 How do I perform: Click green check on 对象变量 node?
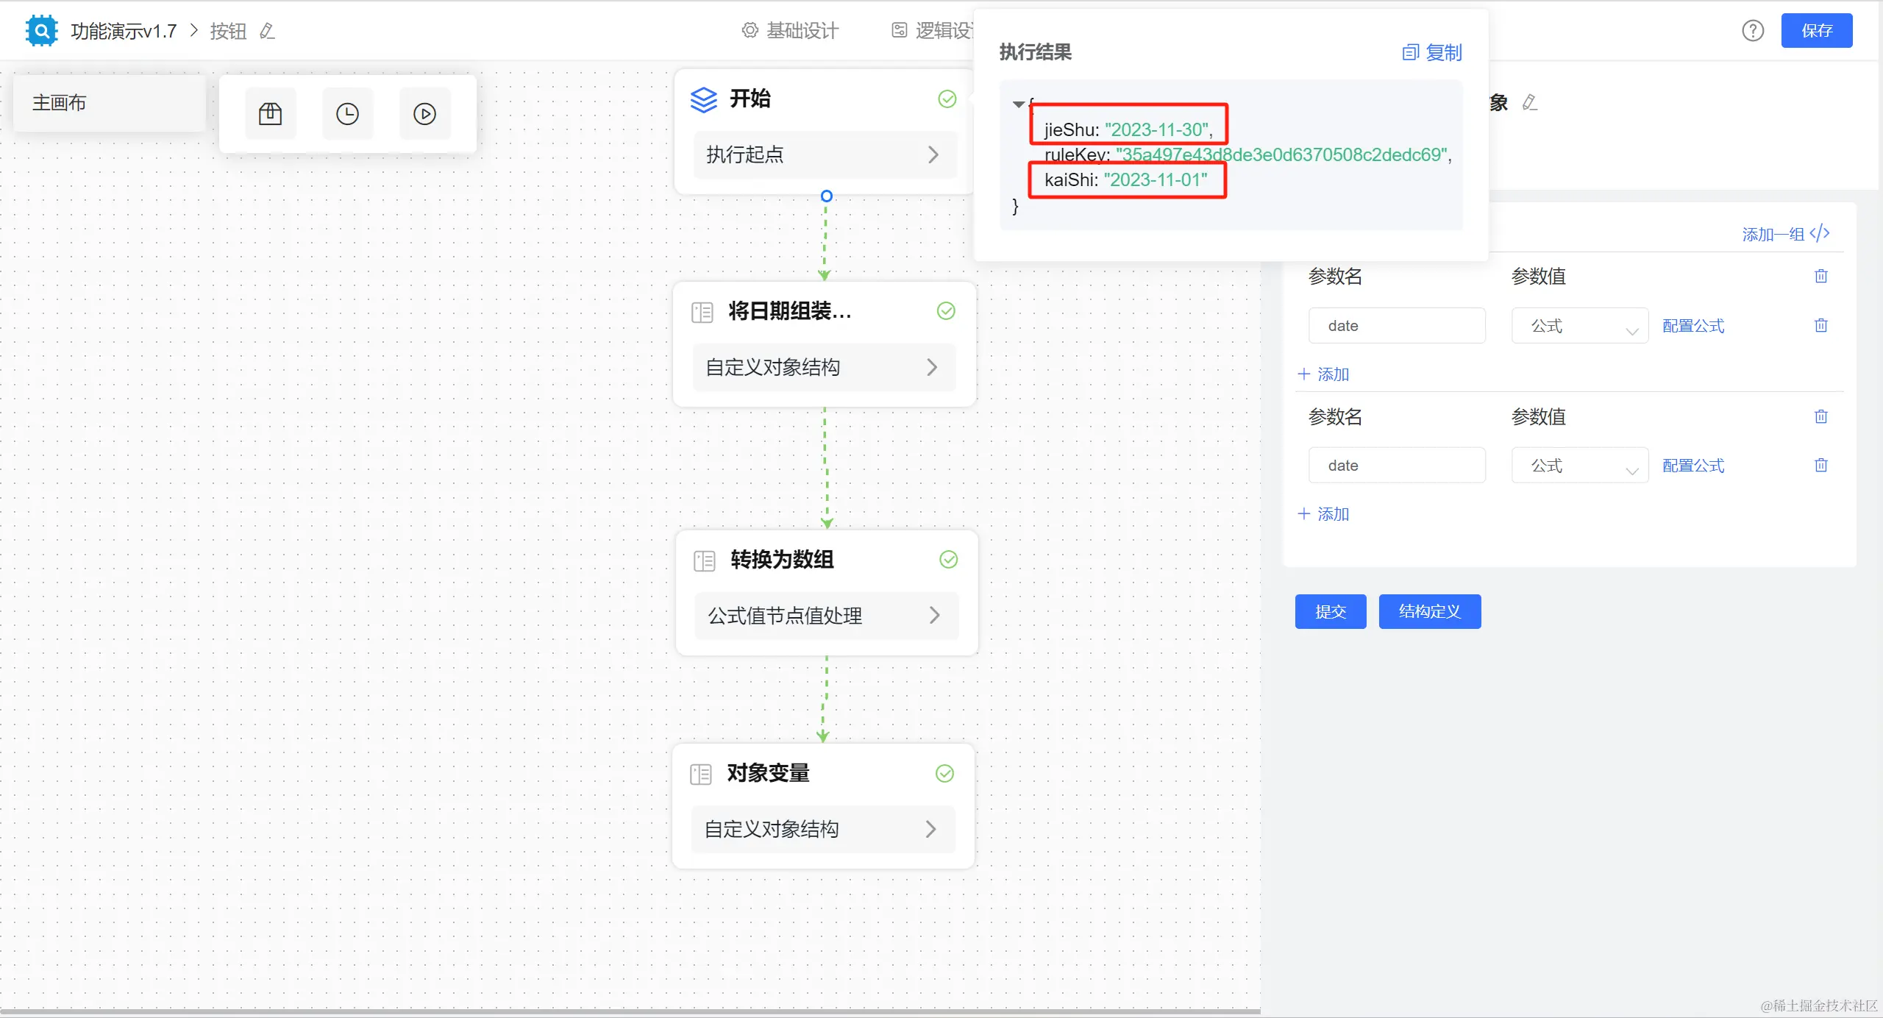click(944, 773)
